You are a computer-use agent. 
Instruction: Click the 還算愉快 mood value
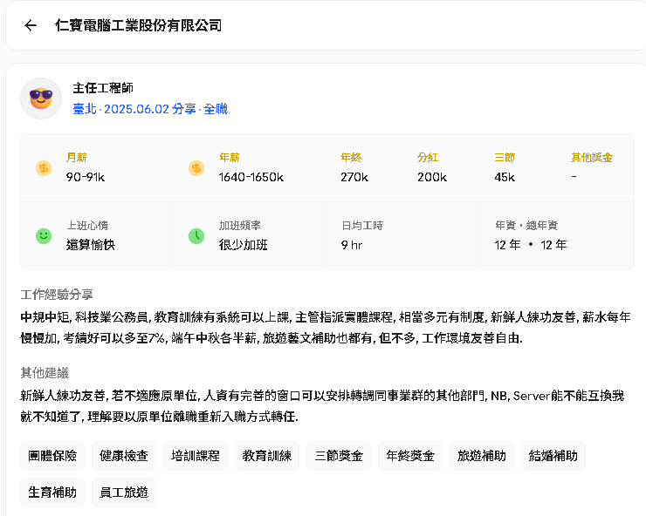(x=91, y=245)
